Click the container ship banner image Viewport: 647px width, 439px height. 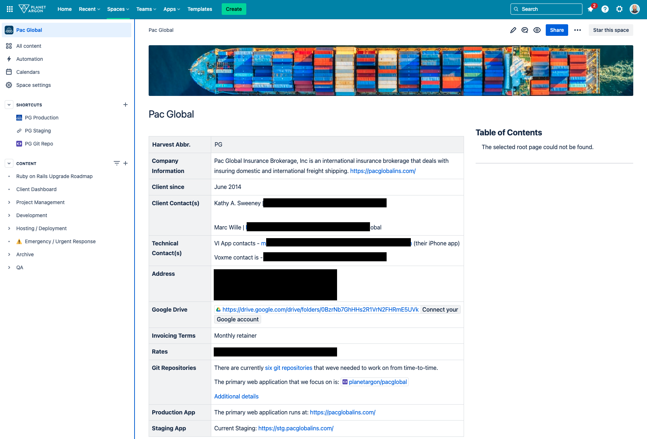391,71
